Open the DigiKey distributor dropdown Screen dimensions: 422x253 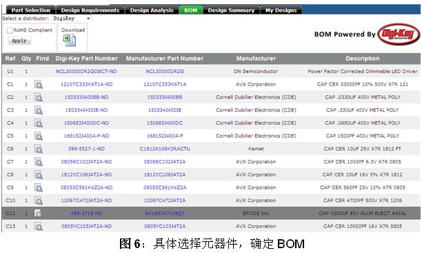[72, 19]
